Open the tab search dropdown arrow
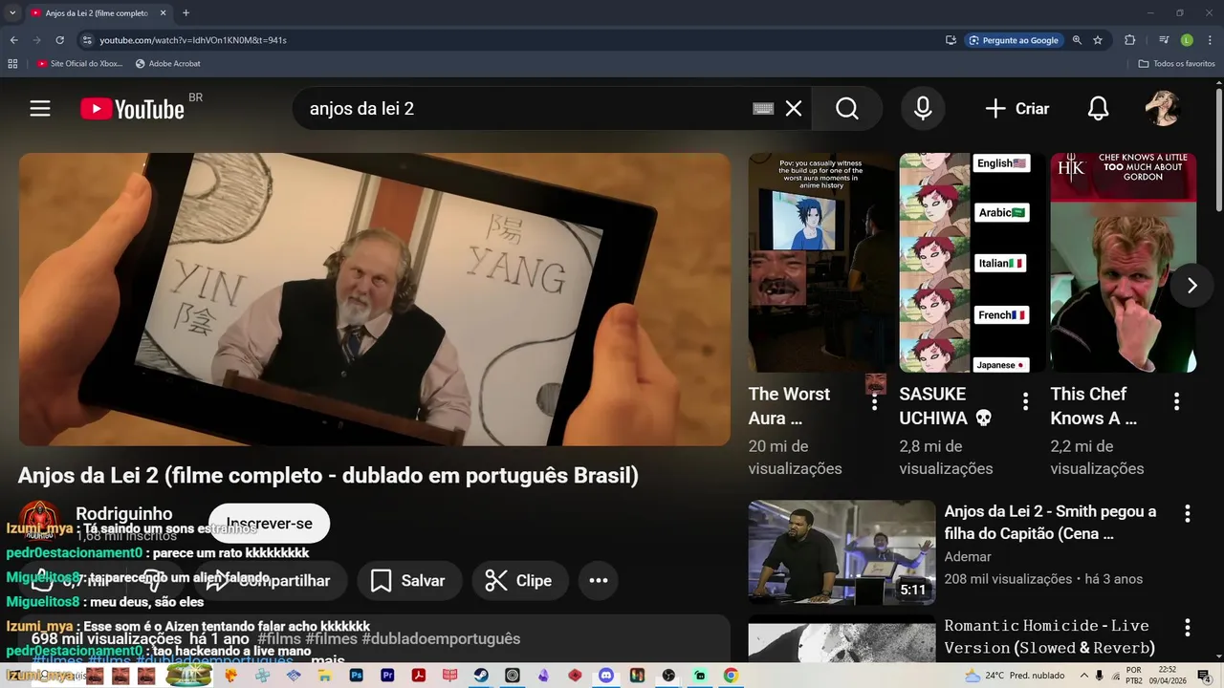Screen dimensions: 1224x688 (12, 13)
